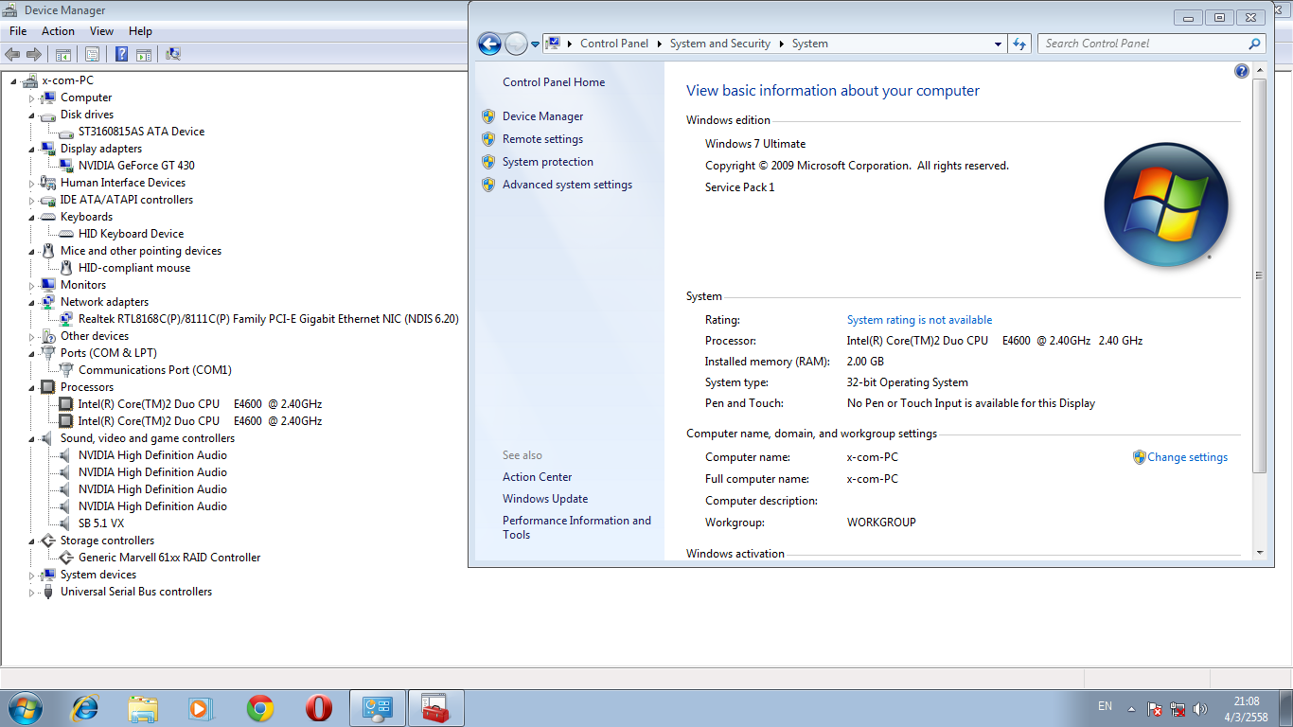Expand the Computer node
This screenshot has width=1293, height=727.
pyautogui.click(x=31, y=98)
